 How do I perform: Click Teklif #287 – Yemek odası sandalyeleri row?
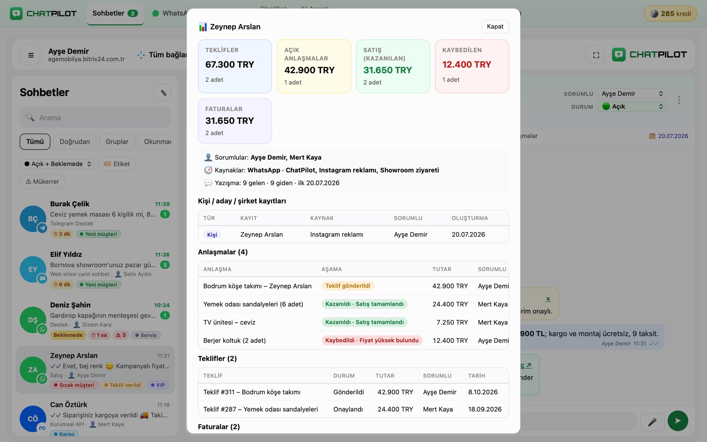point(353,409)
